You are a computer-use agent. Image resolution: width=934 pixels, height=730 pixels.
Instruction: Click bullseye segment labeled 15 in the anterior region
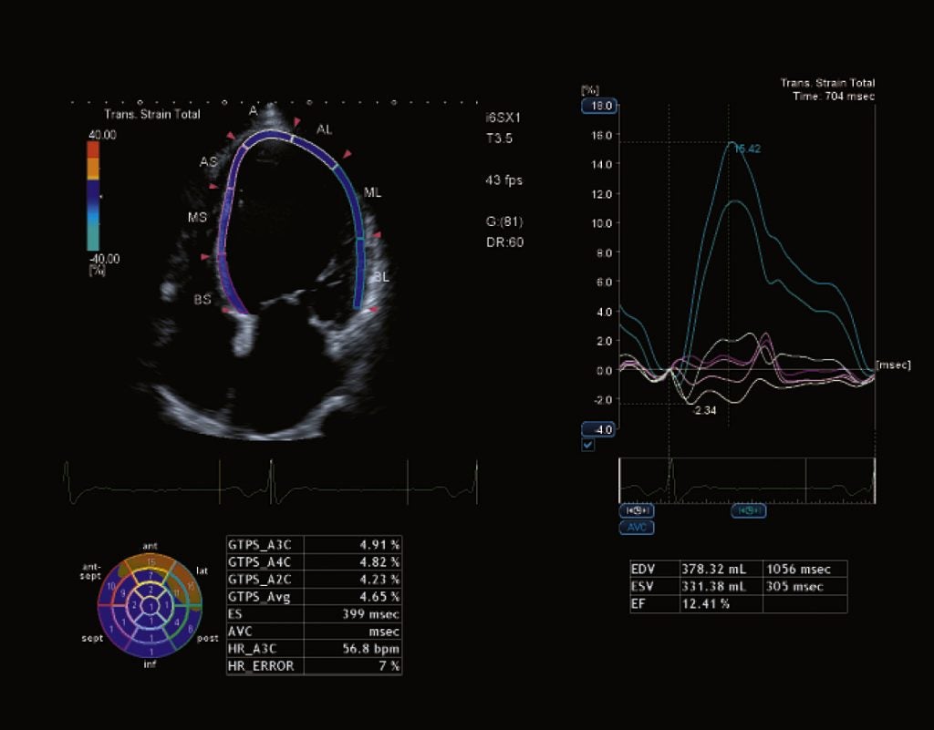[151, 561]
